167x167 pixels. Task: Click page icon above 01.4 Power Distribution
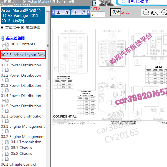click(x=7, y=90)
